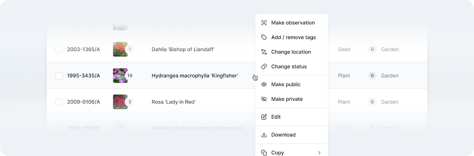Select Make private in context menu
The image size is (474, 156).
click(x=287, y=99)
